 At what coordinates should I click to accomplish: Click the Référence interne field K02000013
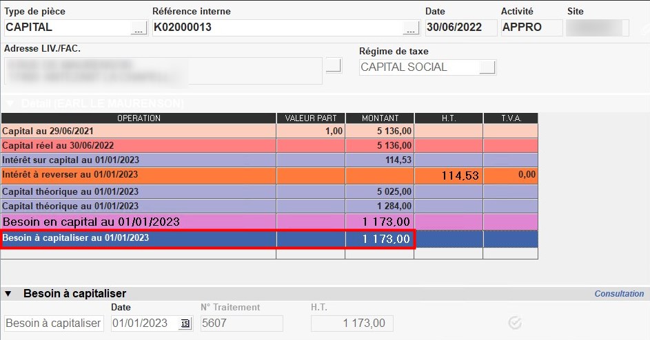pyautogui.click(x=276, y=28)
